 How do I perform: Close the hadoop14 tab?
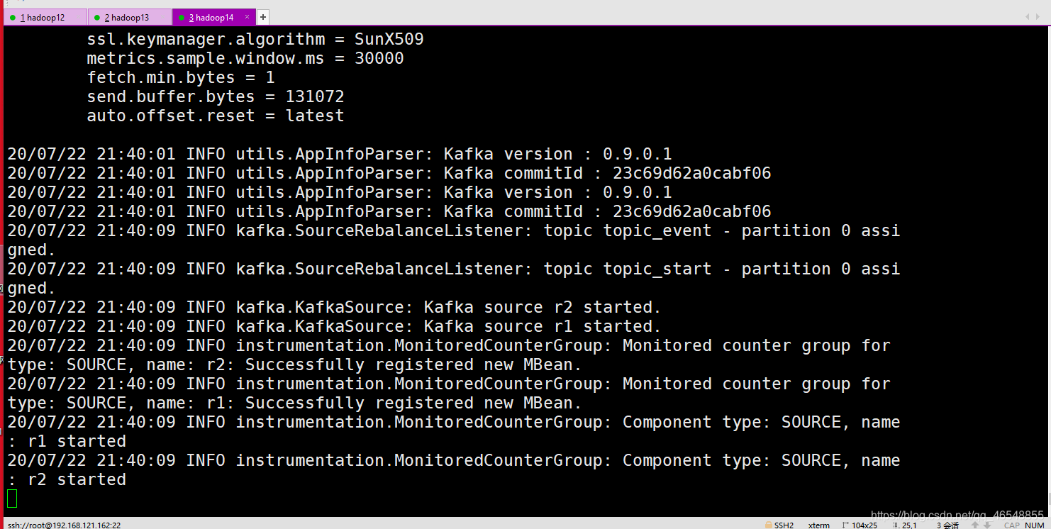[x=247, y=17]
